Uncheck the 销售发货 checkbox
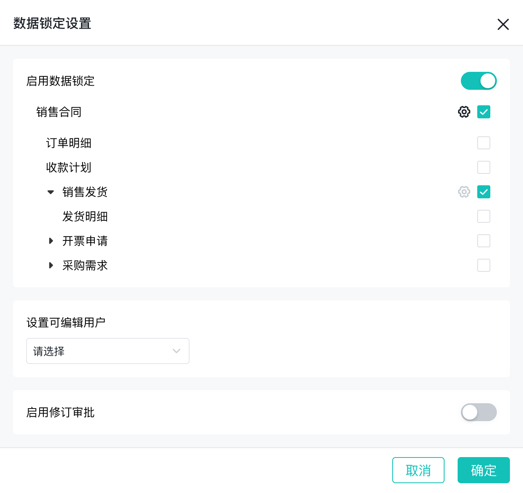Screen dimensions: 523x493 coord(484,192)
